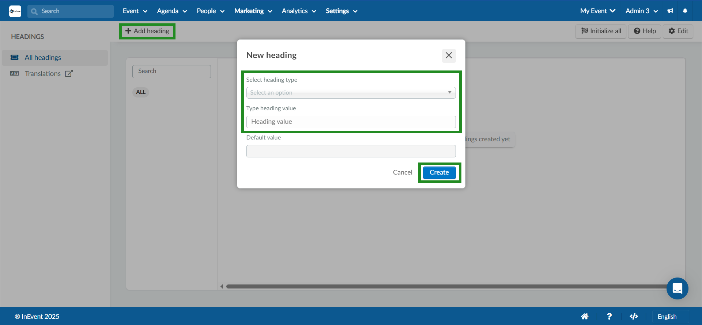Open the English language selector

click(671, 317)
